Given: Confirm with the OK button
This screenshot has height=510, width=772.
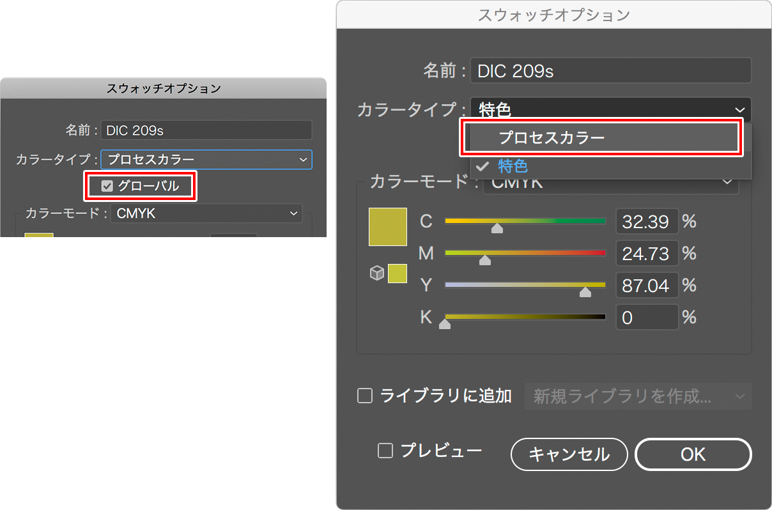Looking at the screenshot, I should click(x=693, y=454).
